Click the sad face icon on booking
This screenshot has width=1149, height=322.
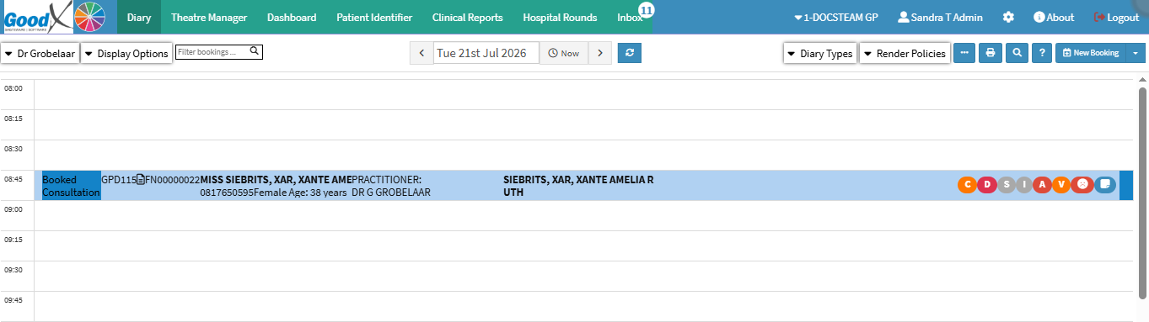(1082, 185)
